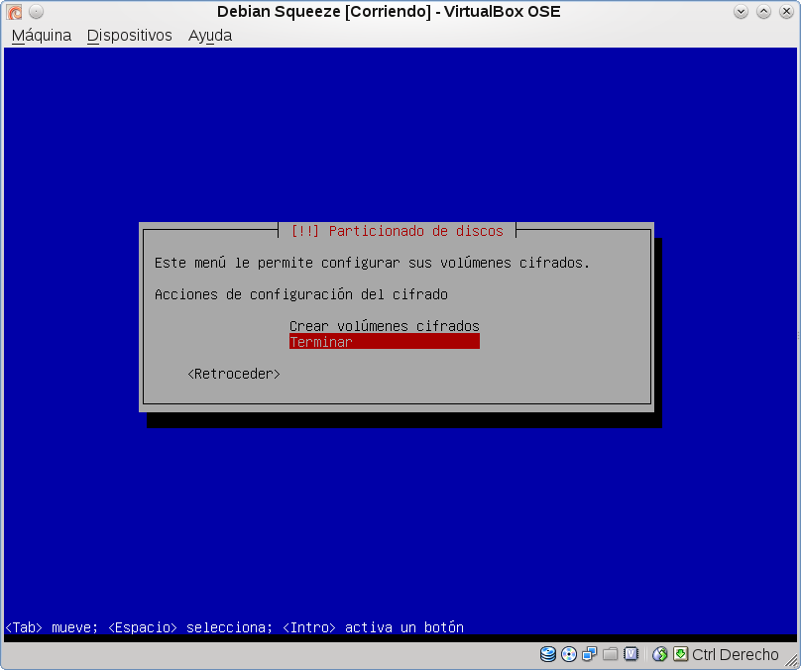Select the highlighted Terminar option

tap(385, 342)
